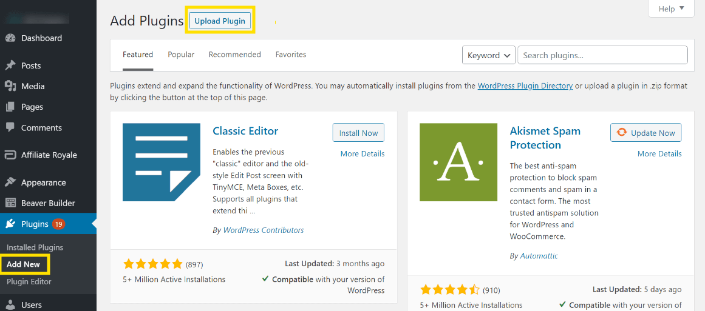Screen dimensions: 705x311
Task: Click Classic Editor compatibility checkmark
Action: click(x=265, y=279)
